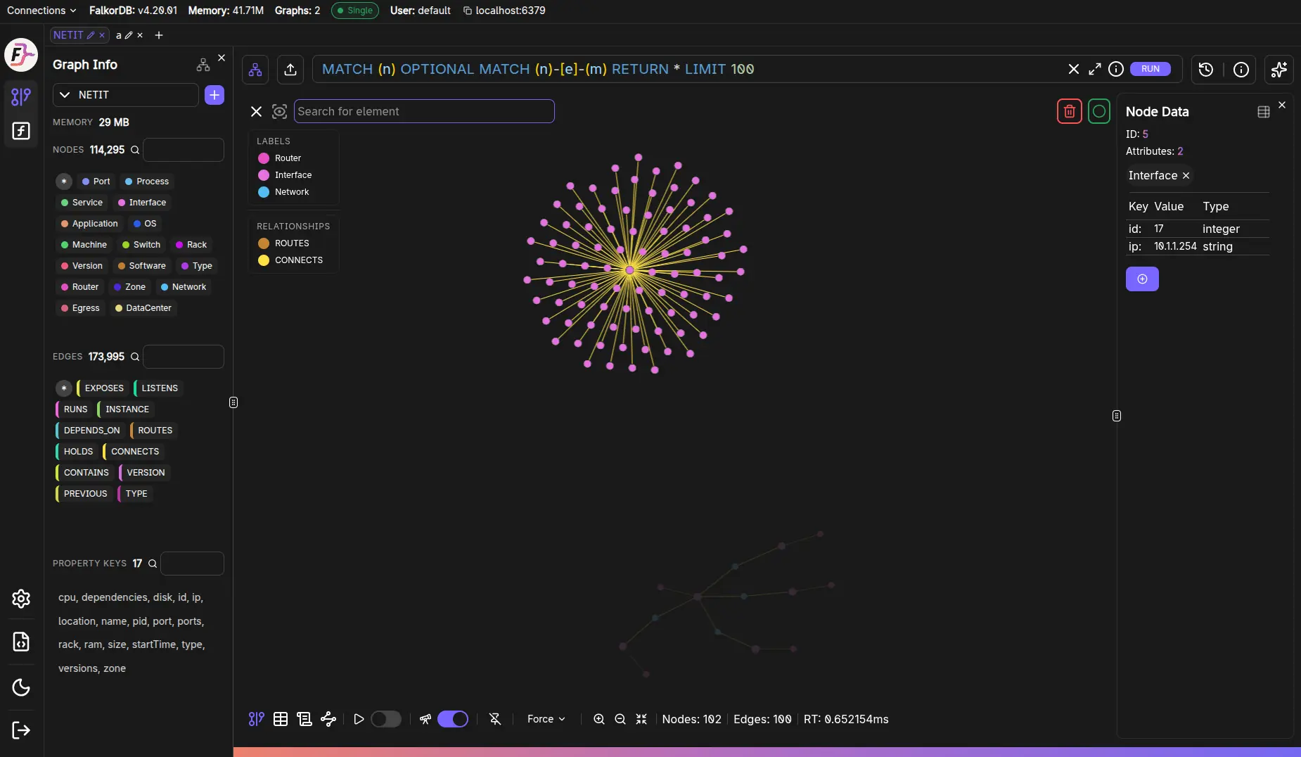Image resolution: width=1301 pixels, height=757 pixels.
Task: Click play animation icon in bottom toolbar
Action: (359, 719)
